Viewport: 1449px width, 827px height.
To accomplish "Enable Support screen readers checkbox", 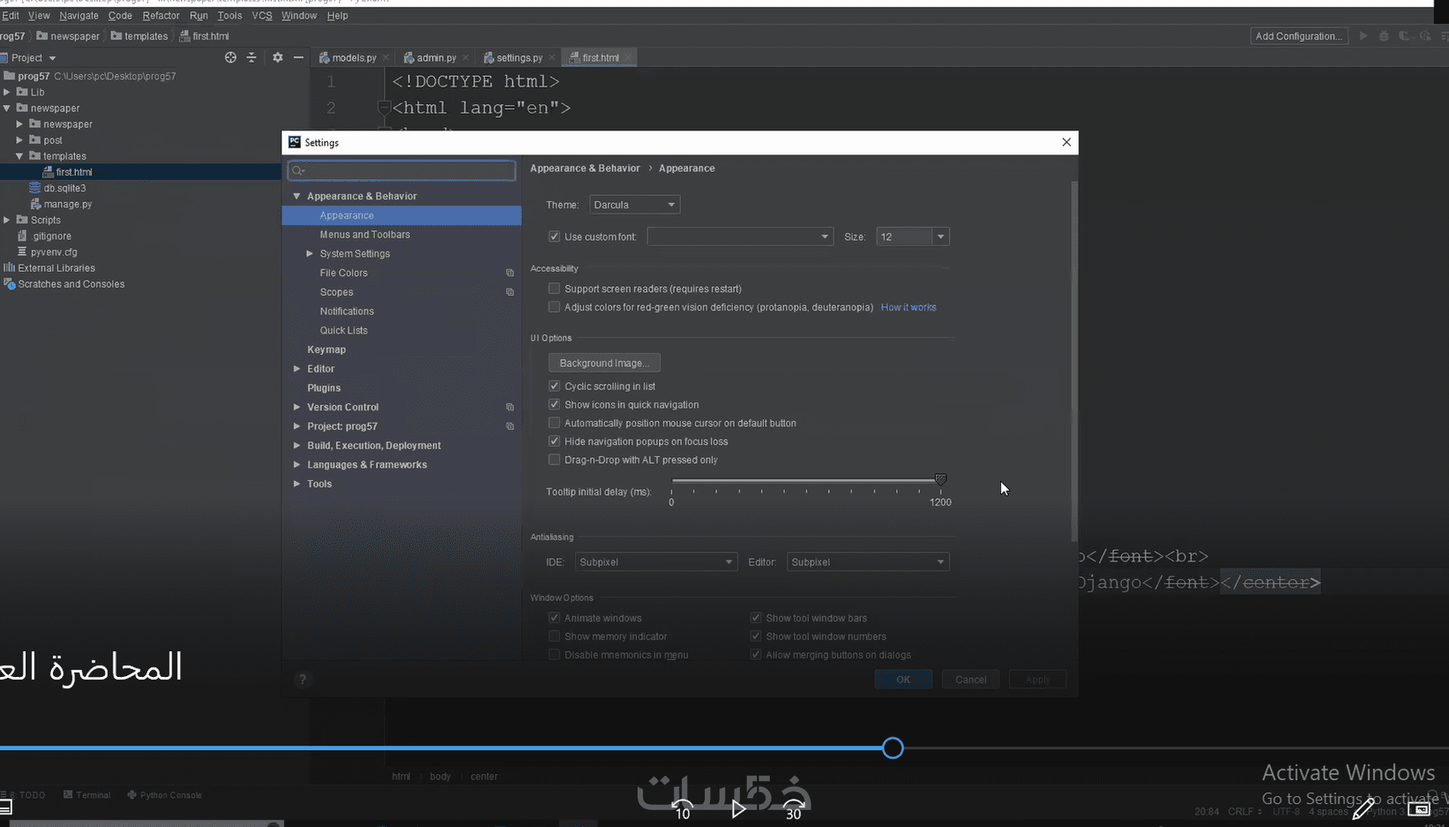I will 554,289.
